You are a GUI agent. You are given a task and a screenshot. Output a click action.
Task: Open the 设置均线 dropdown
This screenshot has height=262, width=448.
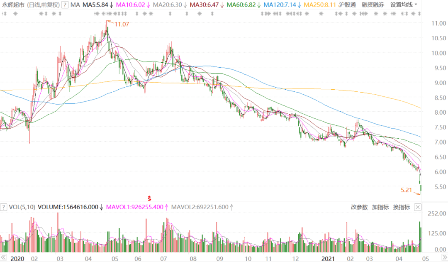[x=404, y=5]
